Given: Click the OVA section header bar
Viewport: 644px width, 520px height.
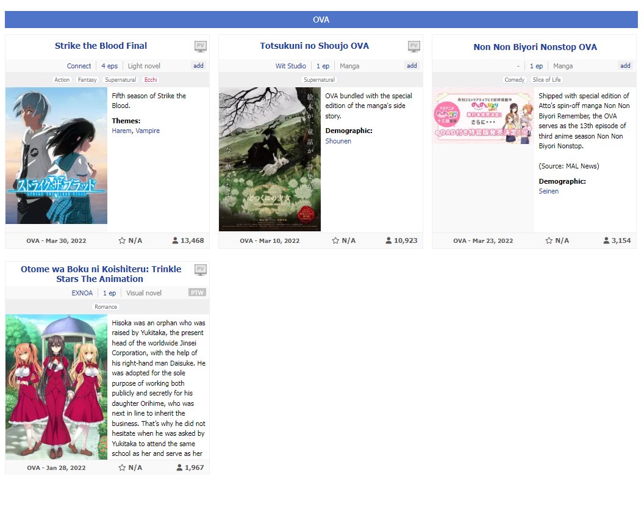Looking at the screenshot, I should pos(321,20).
